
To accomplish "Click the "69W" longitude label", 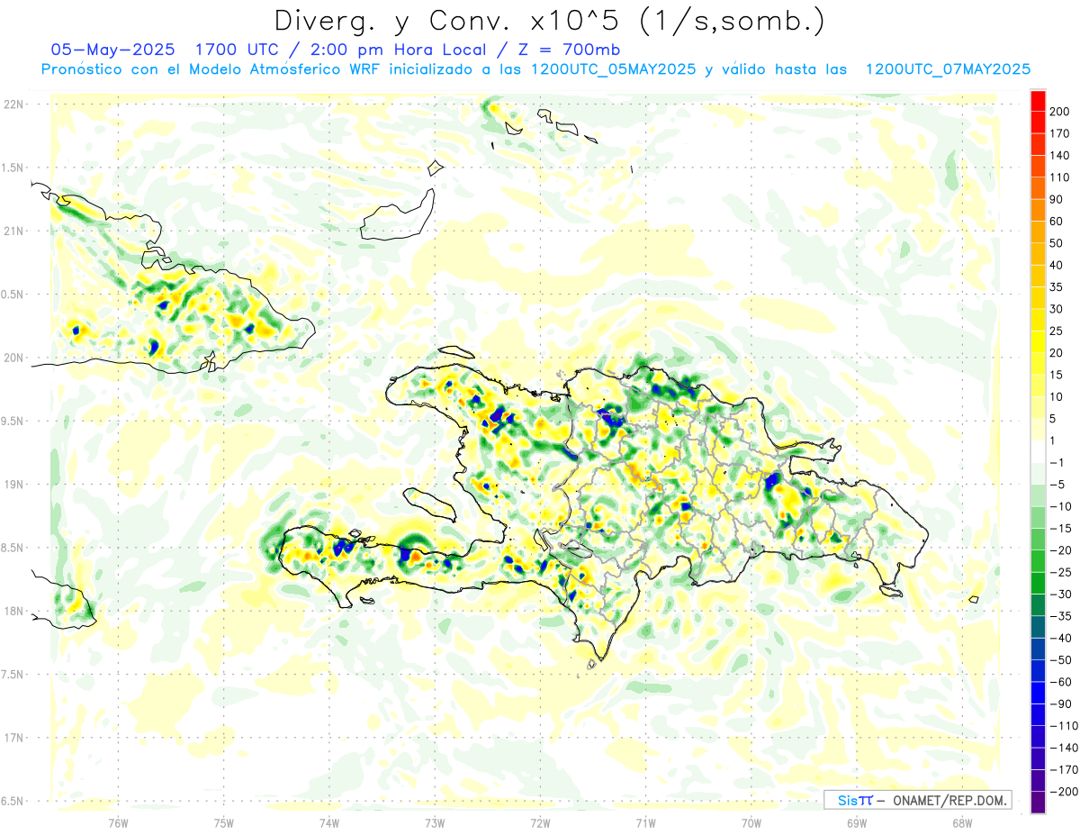I will pos(856,822).
